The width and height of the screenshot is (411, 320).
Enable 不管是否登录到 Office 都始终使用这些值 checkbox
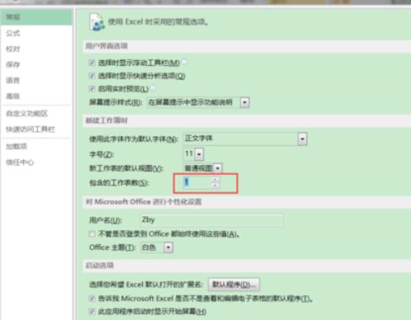point(92,234)
